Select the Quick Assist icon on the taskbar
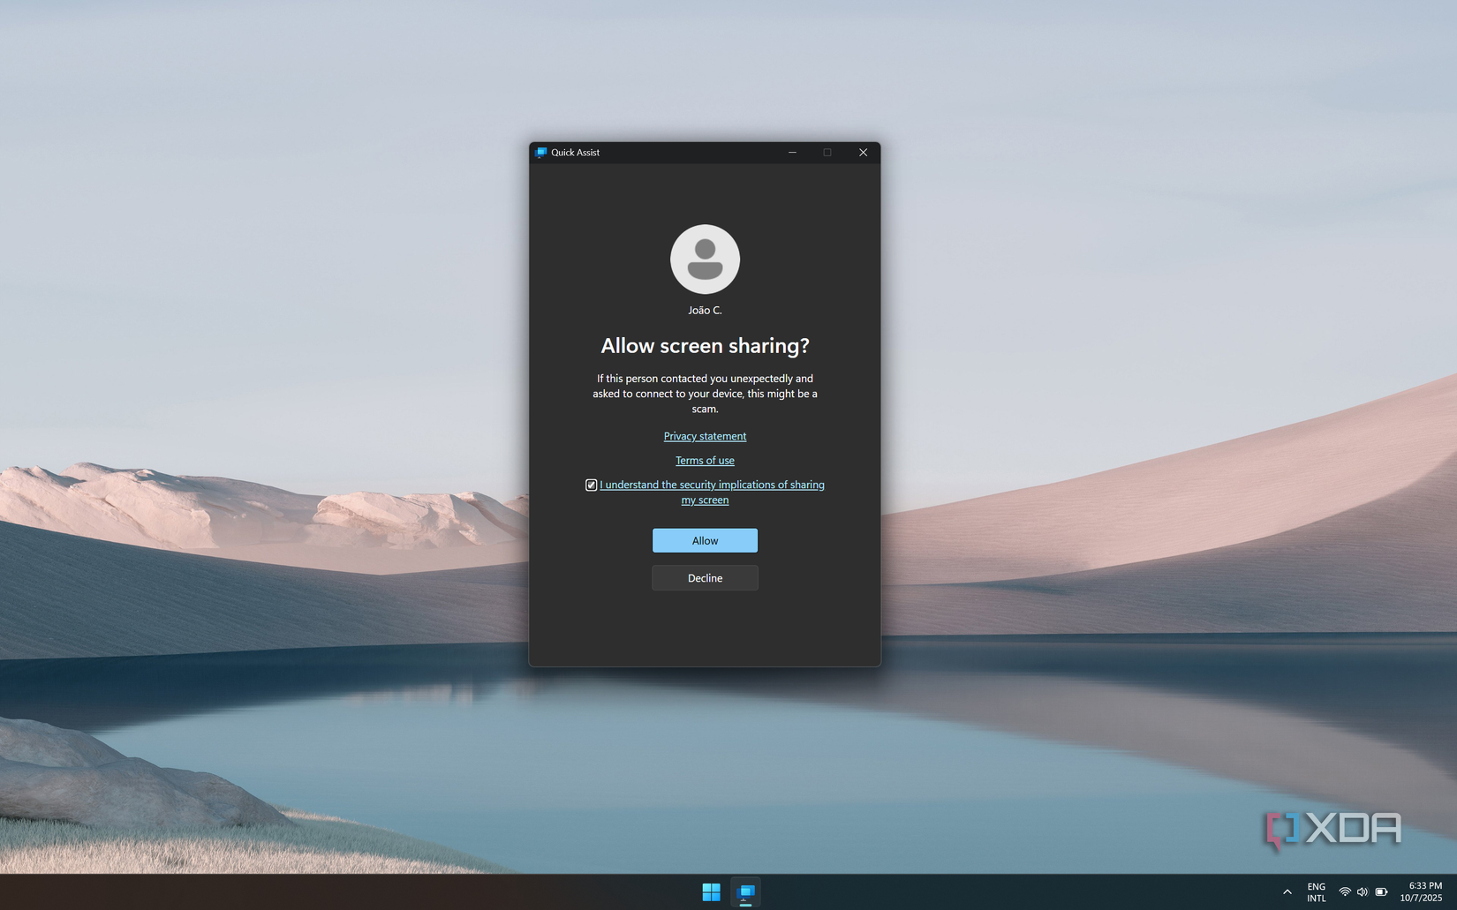Screen dimensions: 1457x910 (x=746, y=891)
